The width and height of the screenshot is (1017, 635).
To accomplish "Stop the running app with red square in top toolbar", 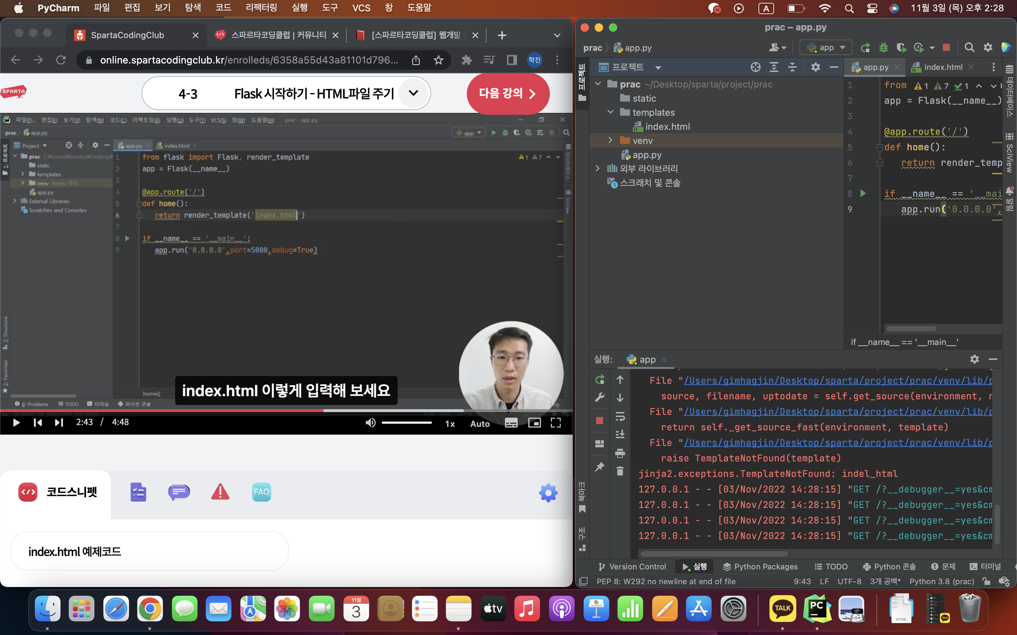I will [x=946, y=48].
